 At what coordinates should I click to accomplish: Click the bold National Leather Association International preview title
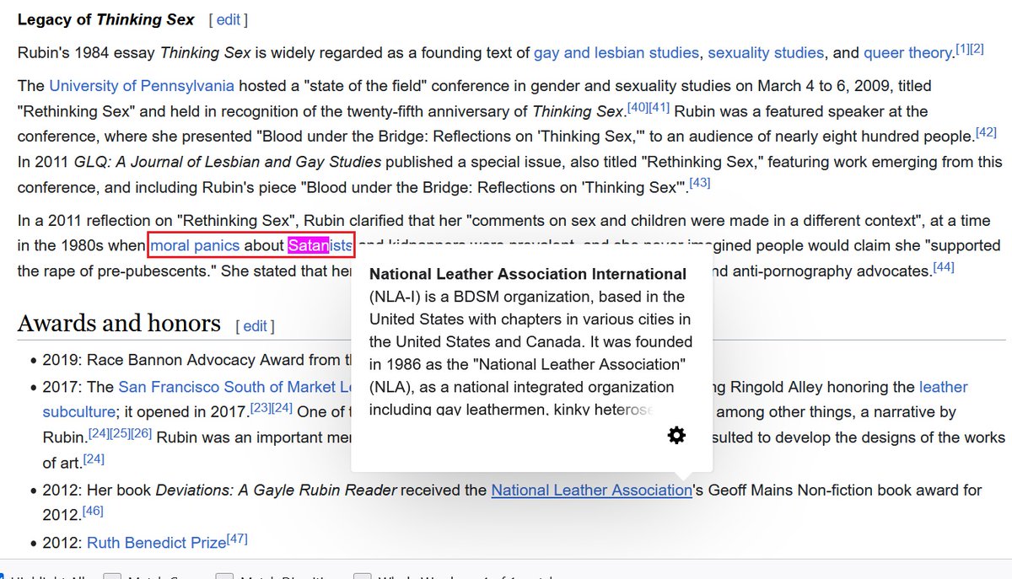(x=528, y=274)
